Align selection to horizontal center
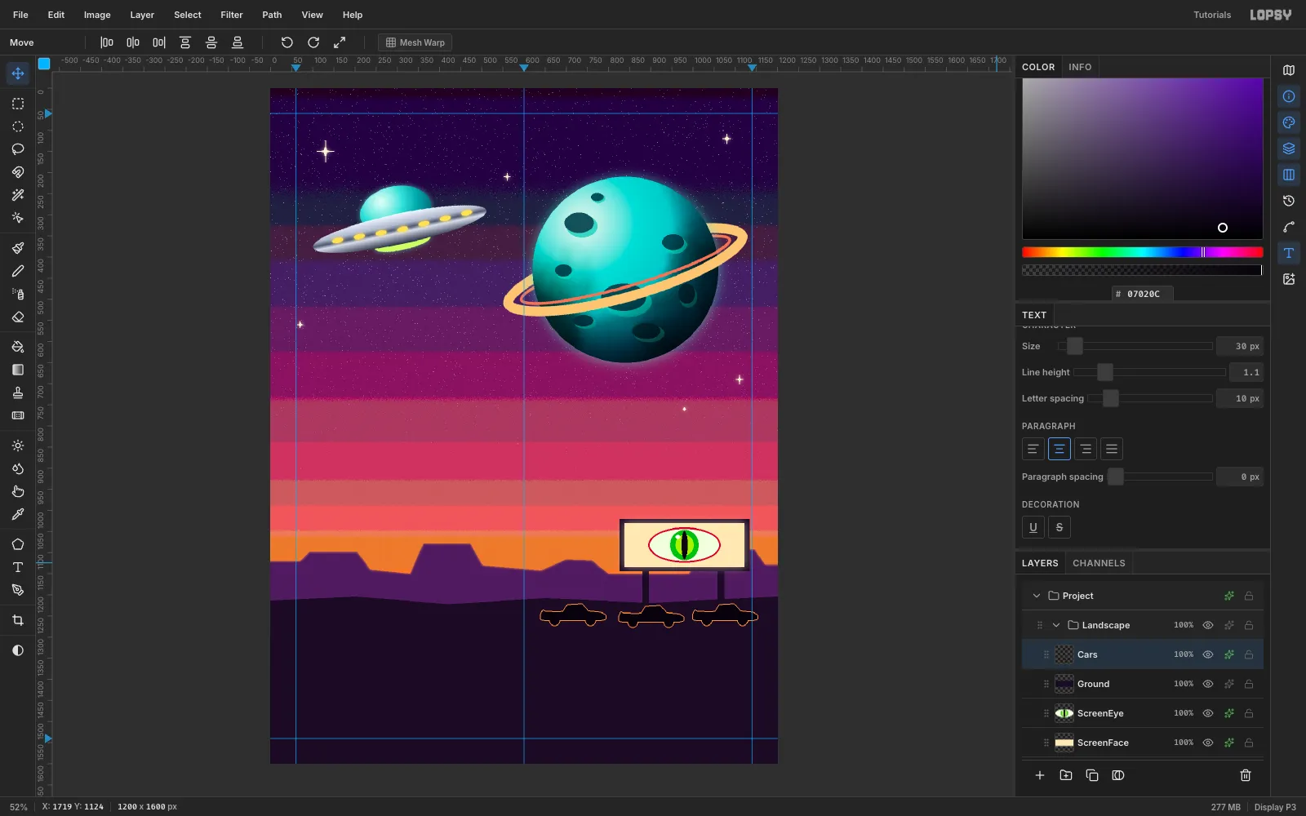Viewport: 1306px width, 816px height. [x=133, y=42]
